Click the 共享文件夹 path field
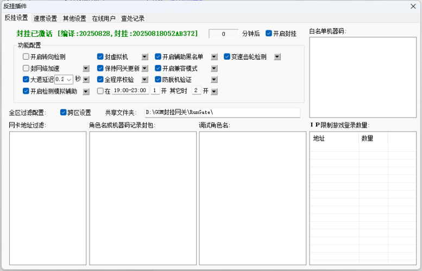The height and width of the screenshot is (271, 422). click(222, 113)
